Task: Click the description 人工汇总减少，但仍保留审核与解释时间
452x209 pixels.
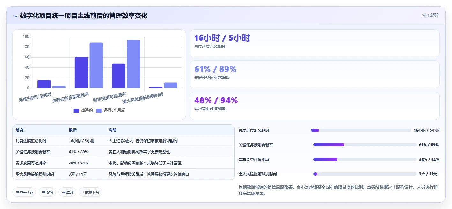Action: (143, 141)
